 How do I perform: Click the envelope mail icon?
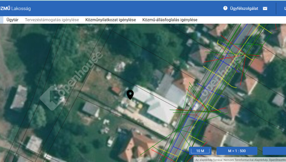pyautogui.click(x=265, y=8)
